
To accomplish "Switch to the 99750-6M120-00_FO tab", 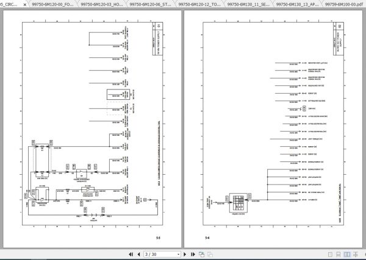I will click(52, 4).
